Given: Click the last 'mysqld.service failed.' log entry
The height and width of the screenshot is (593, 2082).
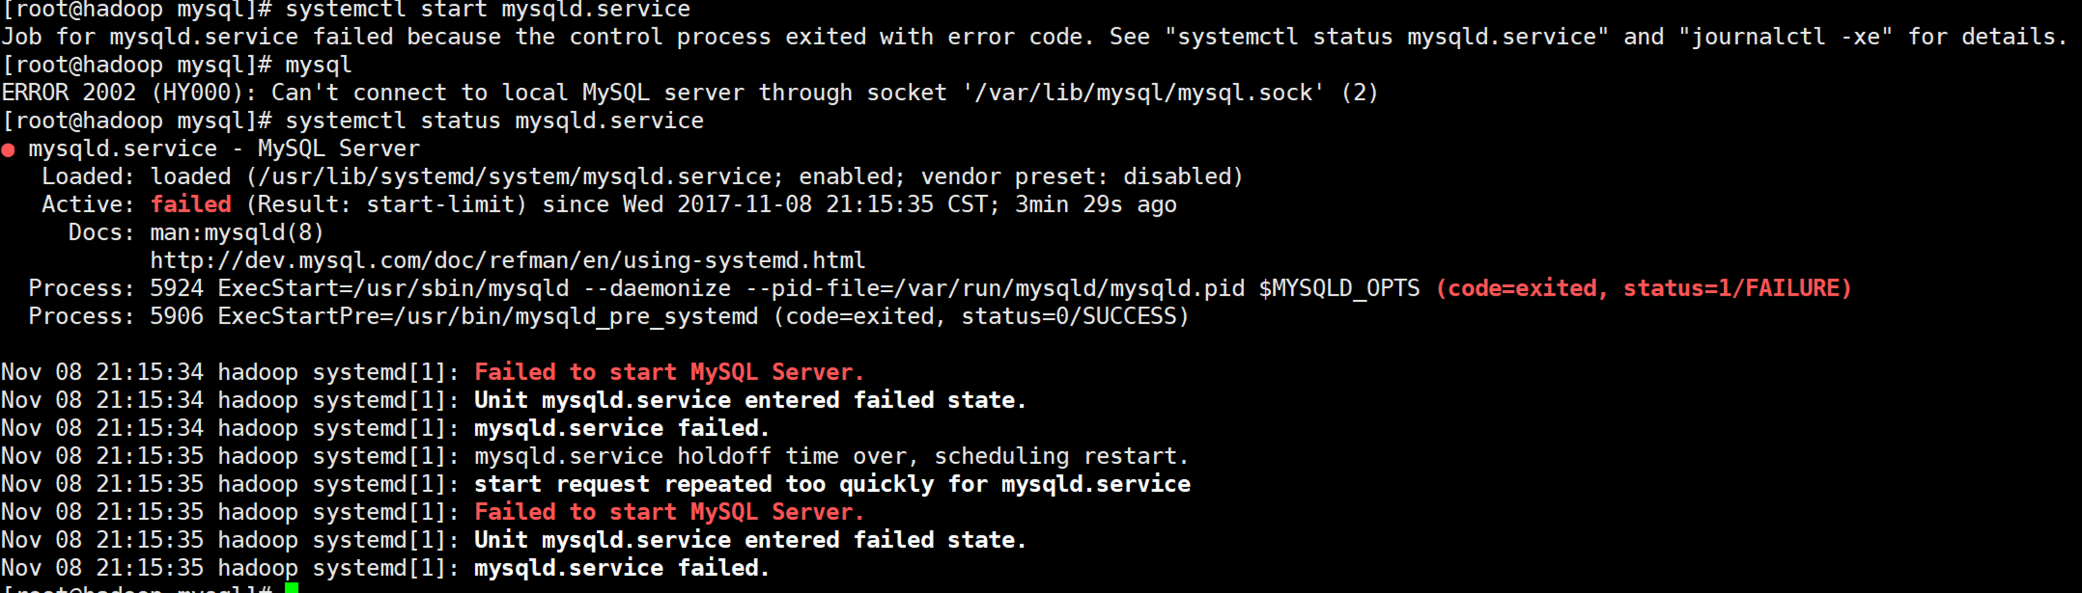Looking at the screenshot, I should pos(621,568).
